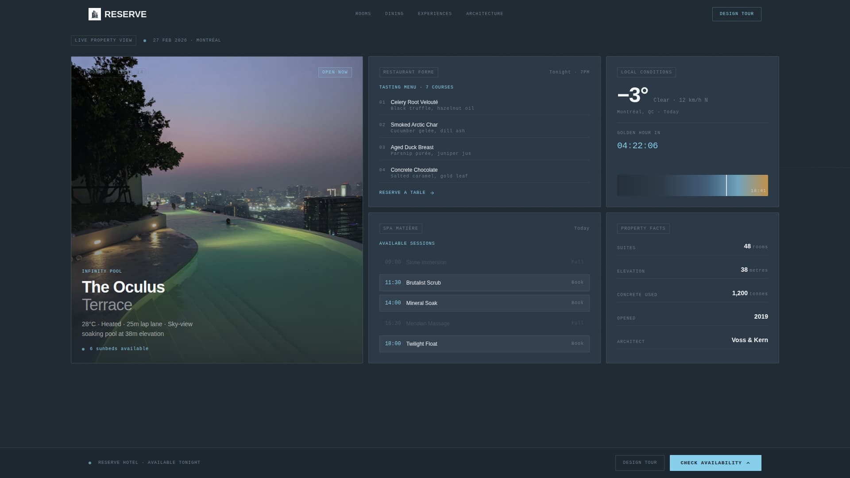Click the dot before '6 sunbeds available'
This screenshot has height=478, width=850.
pos(83,349)
